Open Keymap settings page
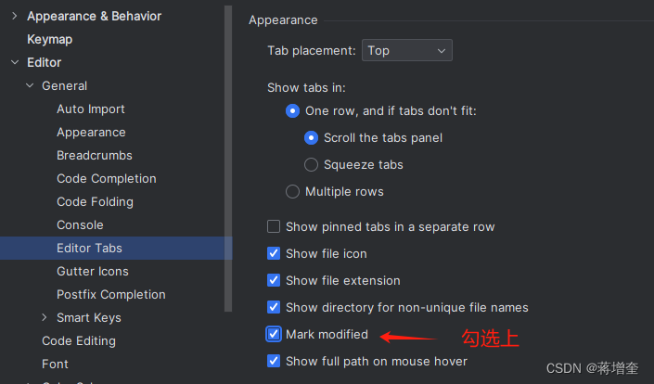 coord(50,40)
